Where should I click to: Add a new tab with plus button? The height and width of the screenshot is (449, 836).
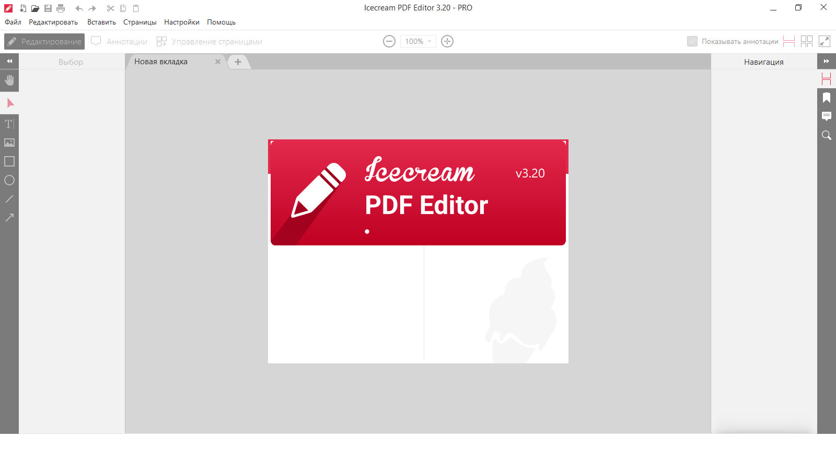click(238, 62)
